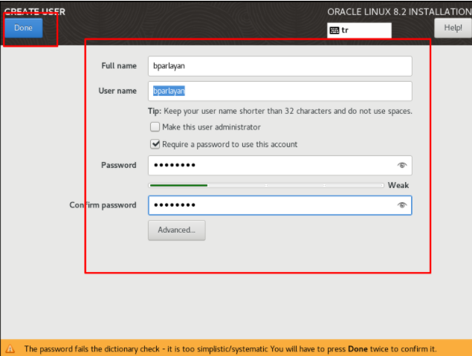Open the Help! button
This screenshot has height=356, width=472.
[453, 28]
